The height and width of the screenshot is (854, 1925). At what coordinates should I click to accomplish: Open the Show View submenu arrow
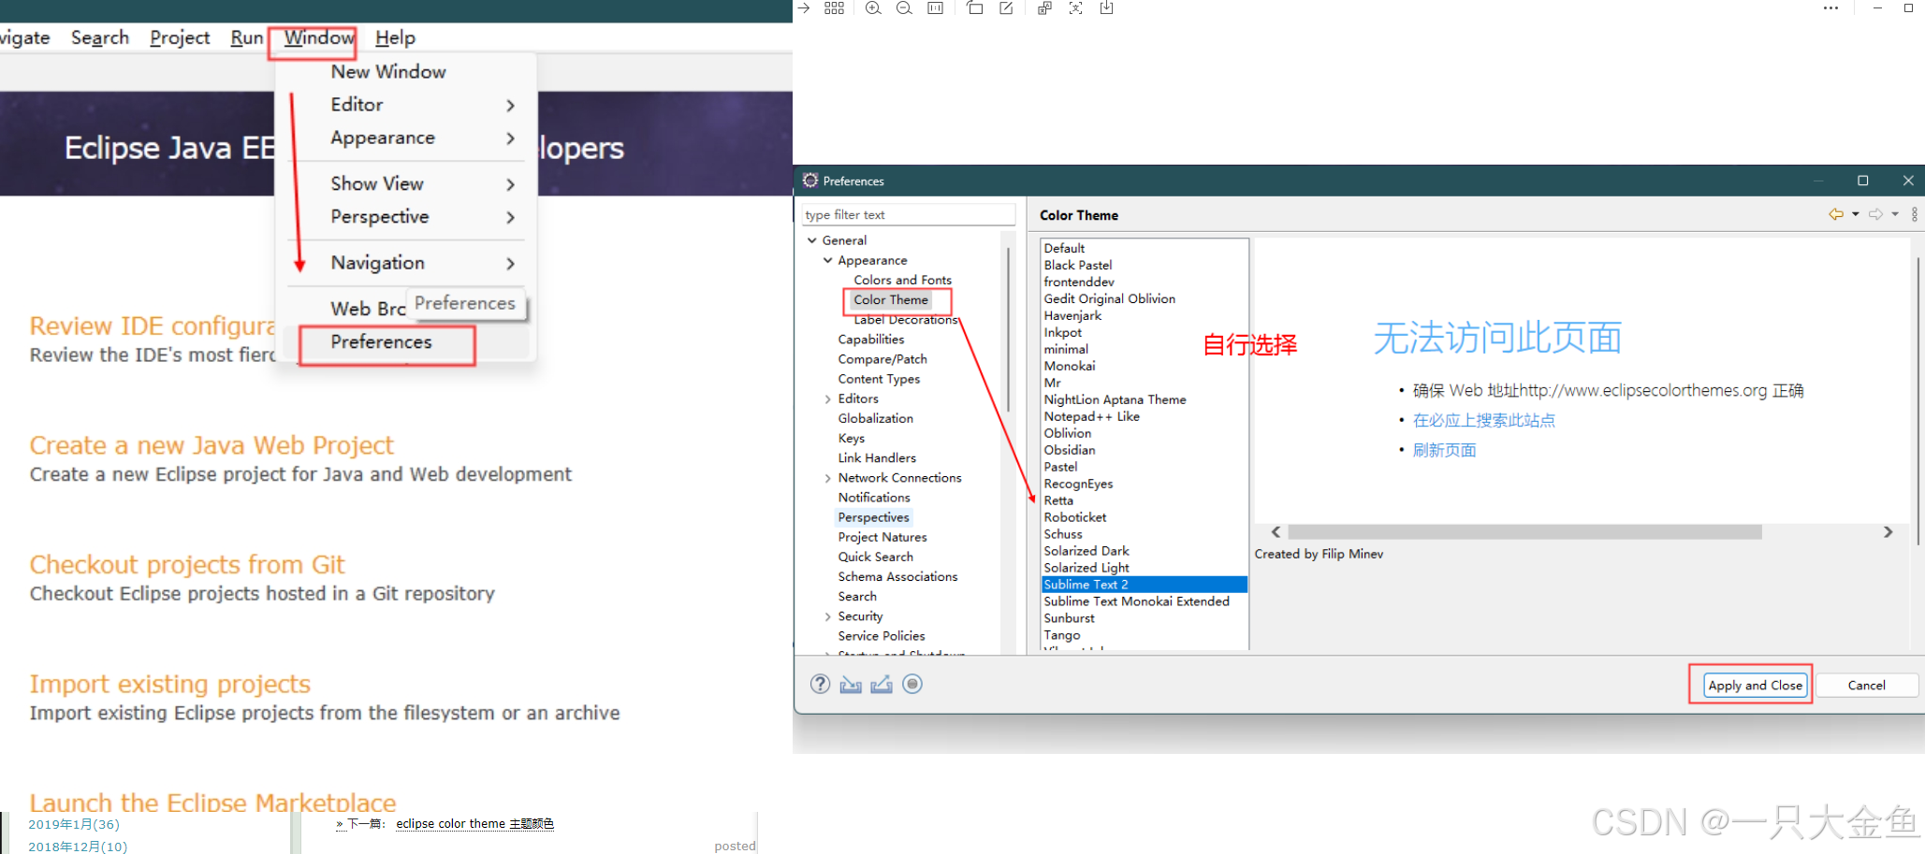510,184
